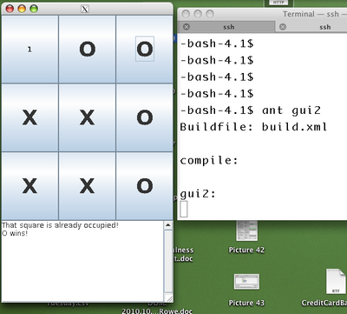This screenshot has height=314, width=347.
Task: Click the tic-tac-toe square labeled 1
Action: pyautogui.click(x=29, y=49)
